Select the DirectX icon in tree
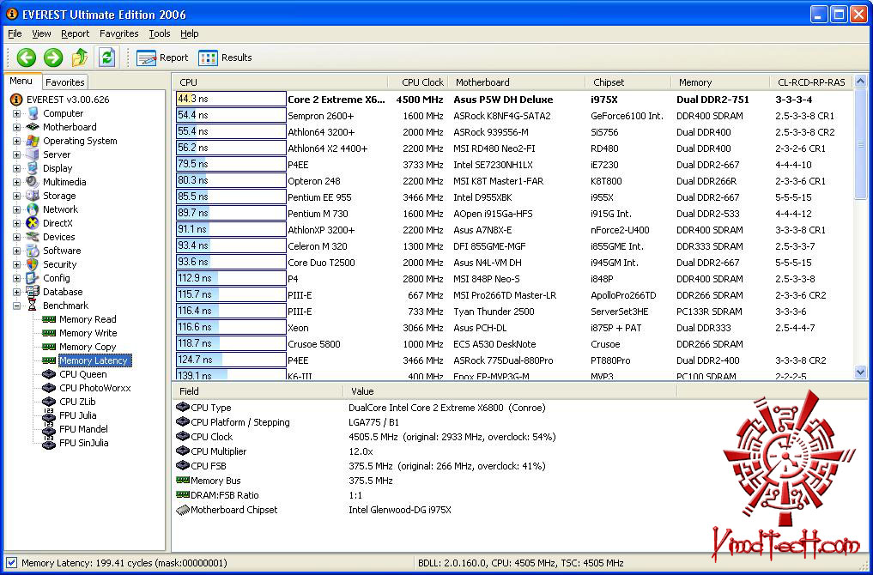Image resolution: width=873 pixels, height=575 pixels. [x=33, y=223]
